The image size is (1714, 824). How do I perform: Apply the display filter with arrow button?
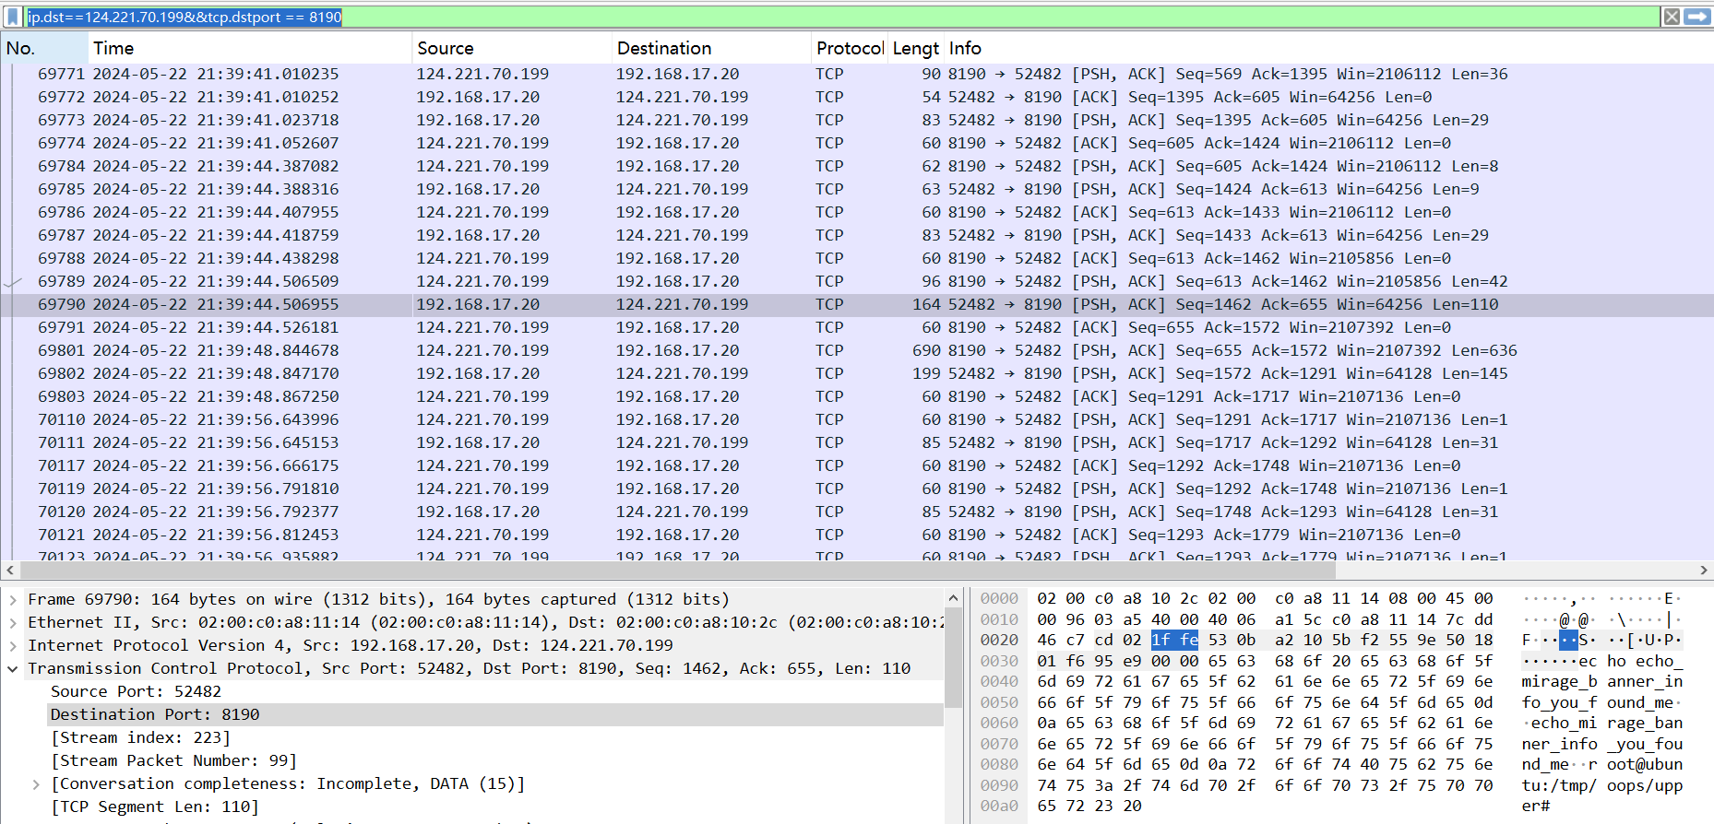(1697, 17)
